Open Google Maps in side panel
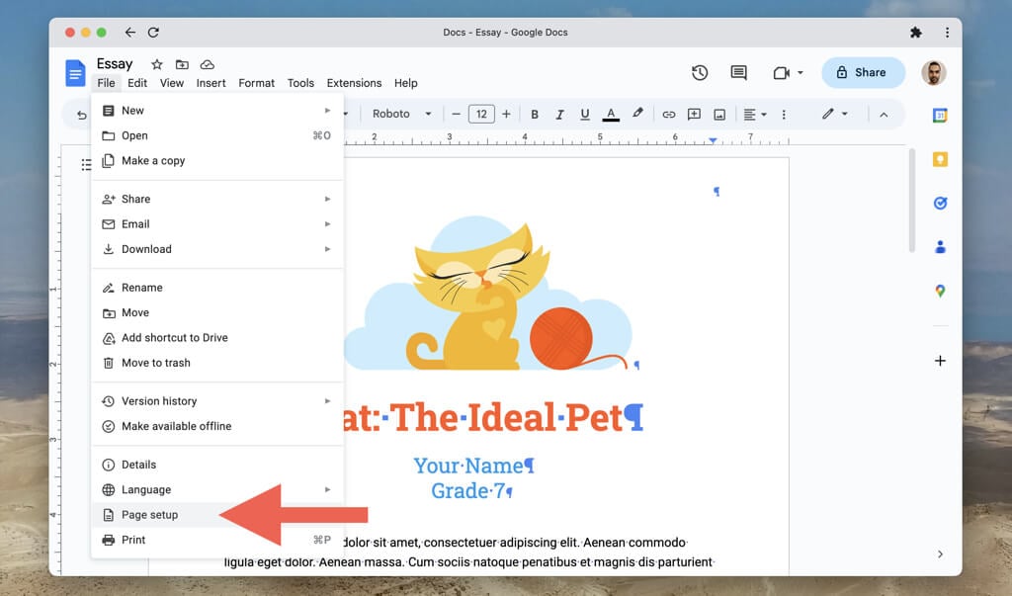The height and width of the screenshot is (596, 1012). pos(940,291)
